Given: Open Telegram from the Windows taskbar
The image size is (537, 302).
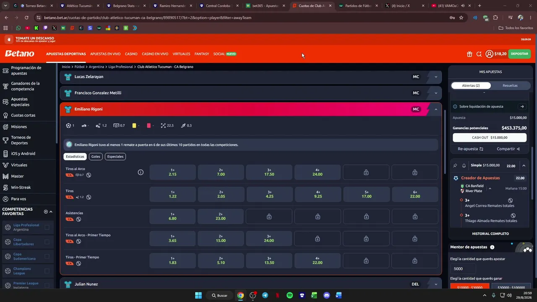Looking at the screenshot, I should point(265,295).
